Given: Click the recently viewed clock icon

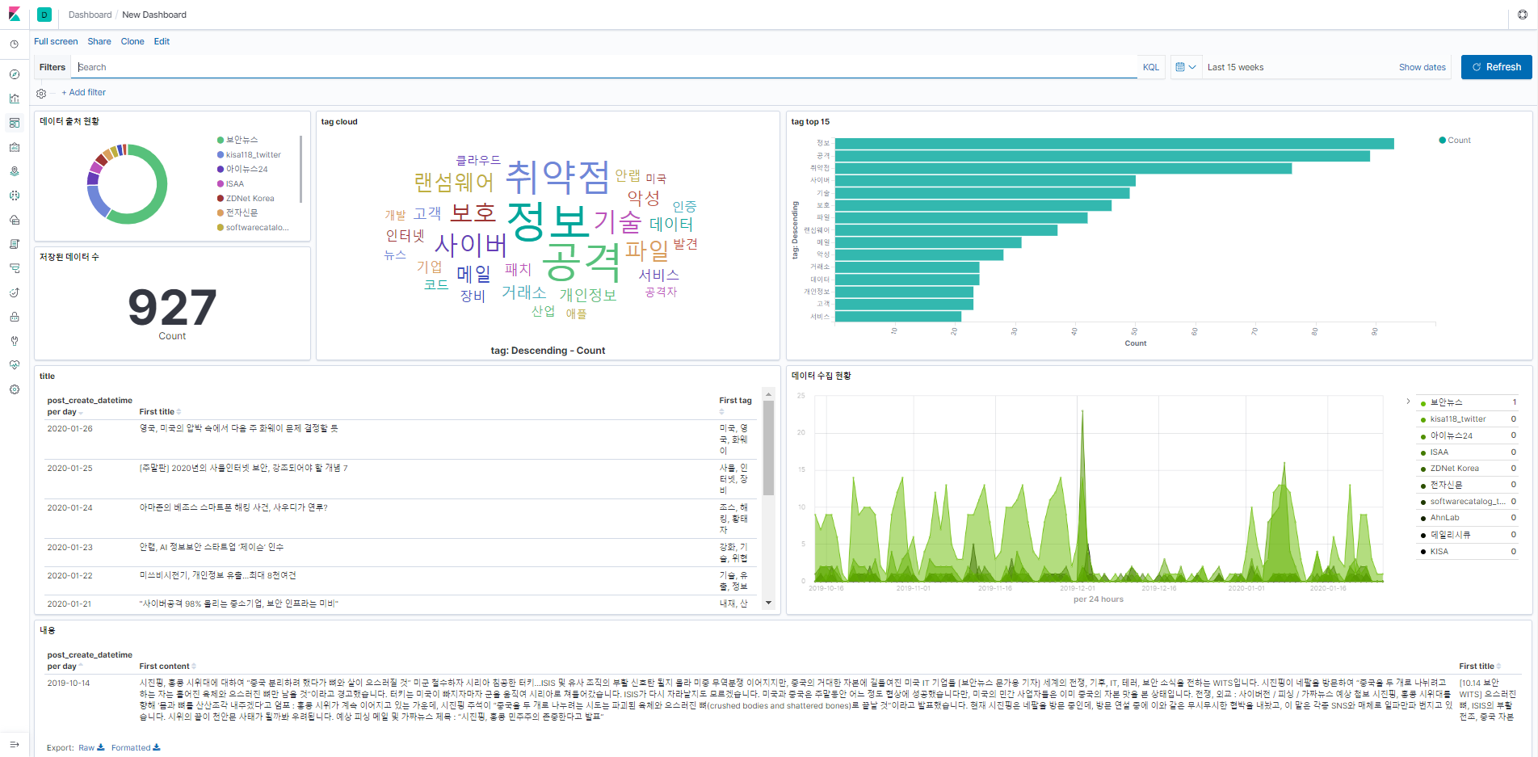Looking at the screenshot, I should tap(15, 44).
